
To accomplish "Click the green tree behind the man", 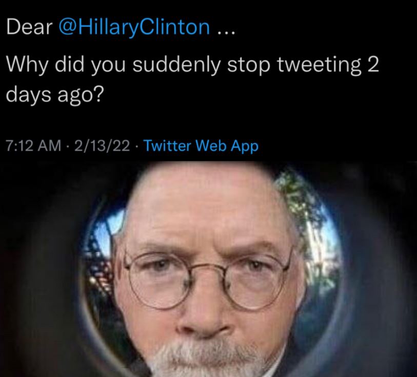I will tap(303, 213).
